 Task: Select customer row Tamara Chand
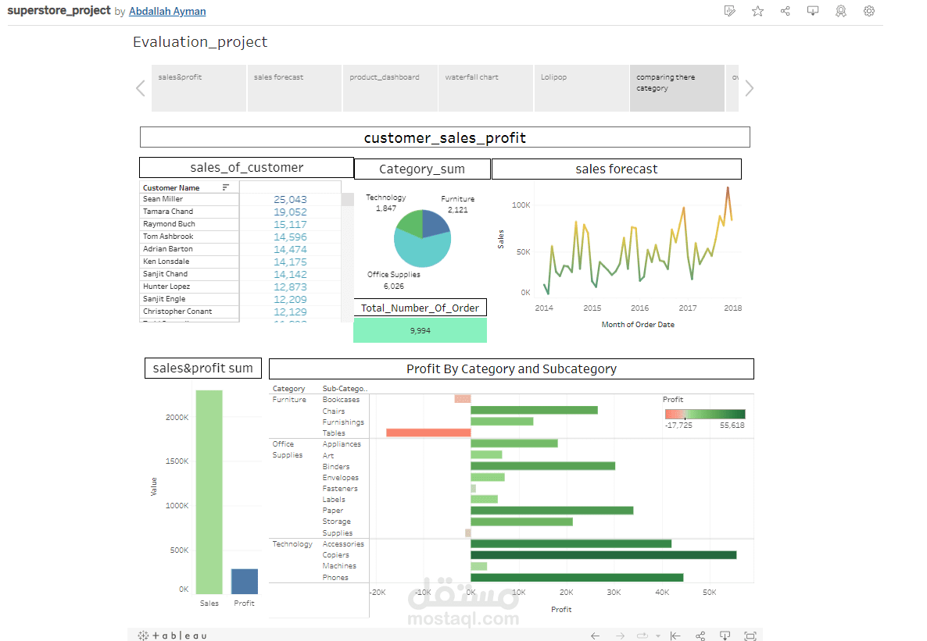pyautogui.click(x=189, y=212)
